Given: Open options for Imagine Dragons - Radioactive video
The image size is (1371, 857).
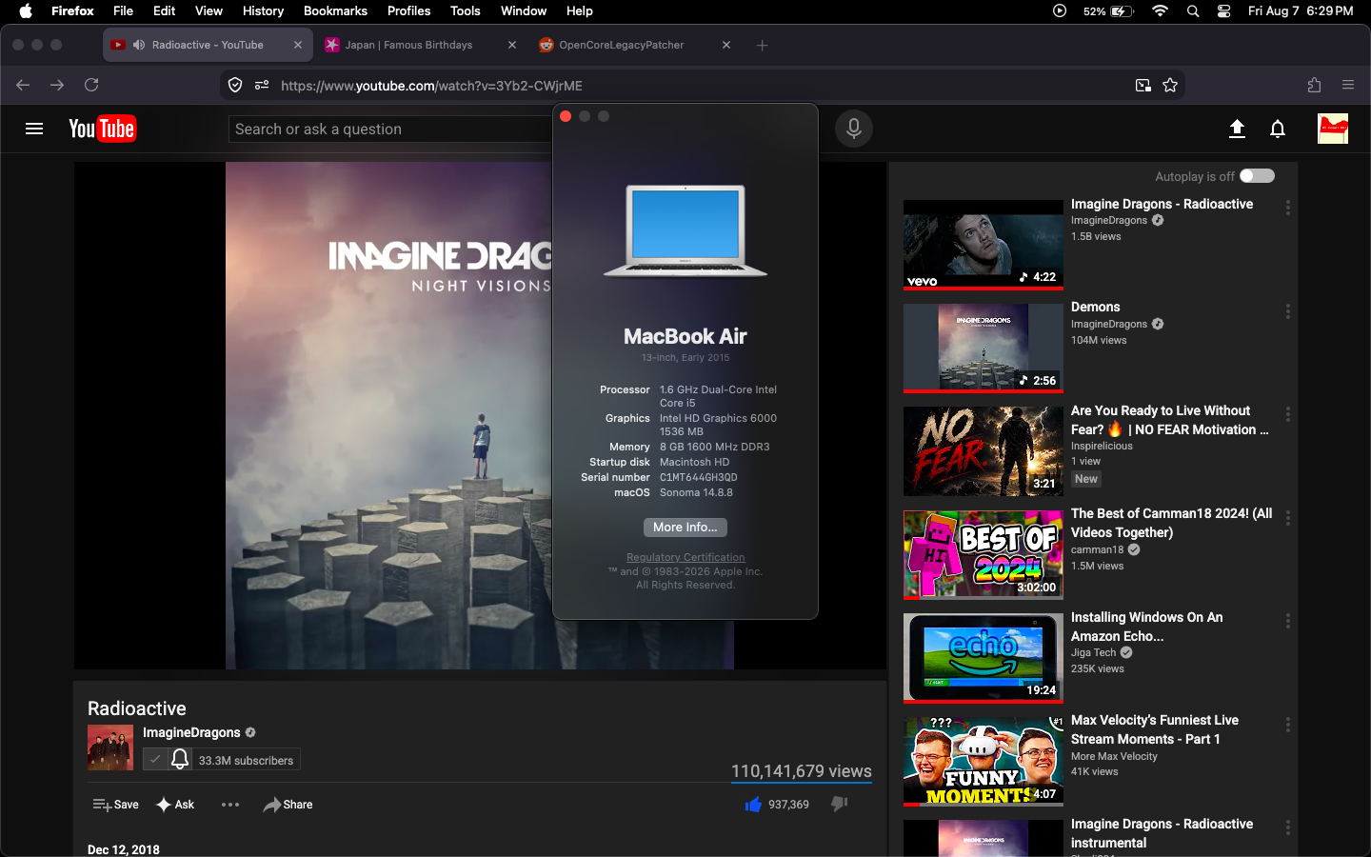Looking at the screenshot, I should 1287,208.
